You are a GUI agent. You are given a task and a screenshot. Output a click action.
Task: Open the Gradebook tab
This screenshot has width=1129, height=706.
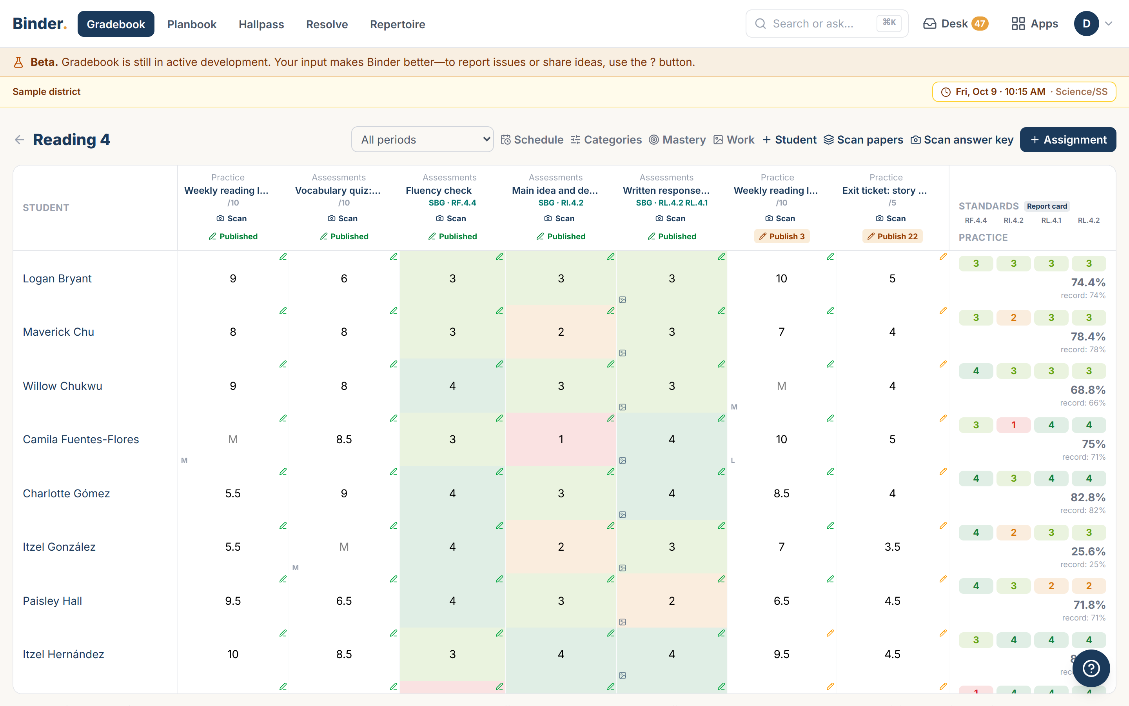tap(116, 24)
